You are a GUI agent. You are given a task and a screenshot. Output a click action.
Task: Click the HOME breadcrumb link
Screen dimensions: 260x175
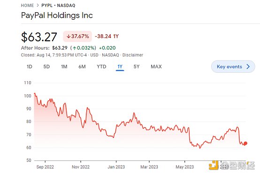(27, 6)
